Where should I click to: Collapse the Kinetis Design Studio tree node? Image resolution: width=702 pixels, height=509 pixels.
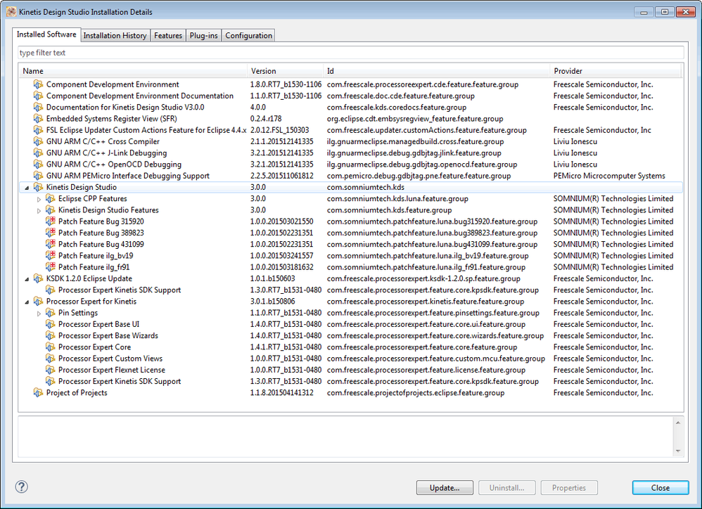27,188
